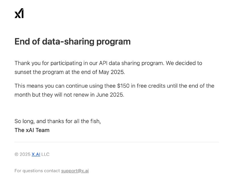Click the 'May 2025' text

(x=112, y=72)
